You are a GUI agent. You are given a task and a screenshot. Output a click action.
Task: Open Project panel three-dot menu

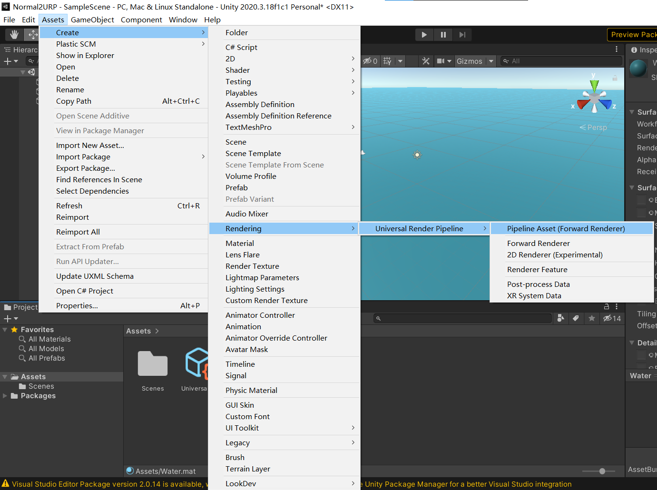point(617,306)
